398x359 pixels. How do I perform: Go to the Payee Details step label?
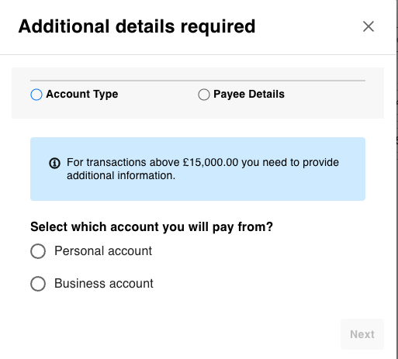249,94
